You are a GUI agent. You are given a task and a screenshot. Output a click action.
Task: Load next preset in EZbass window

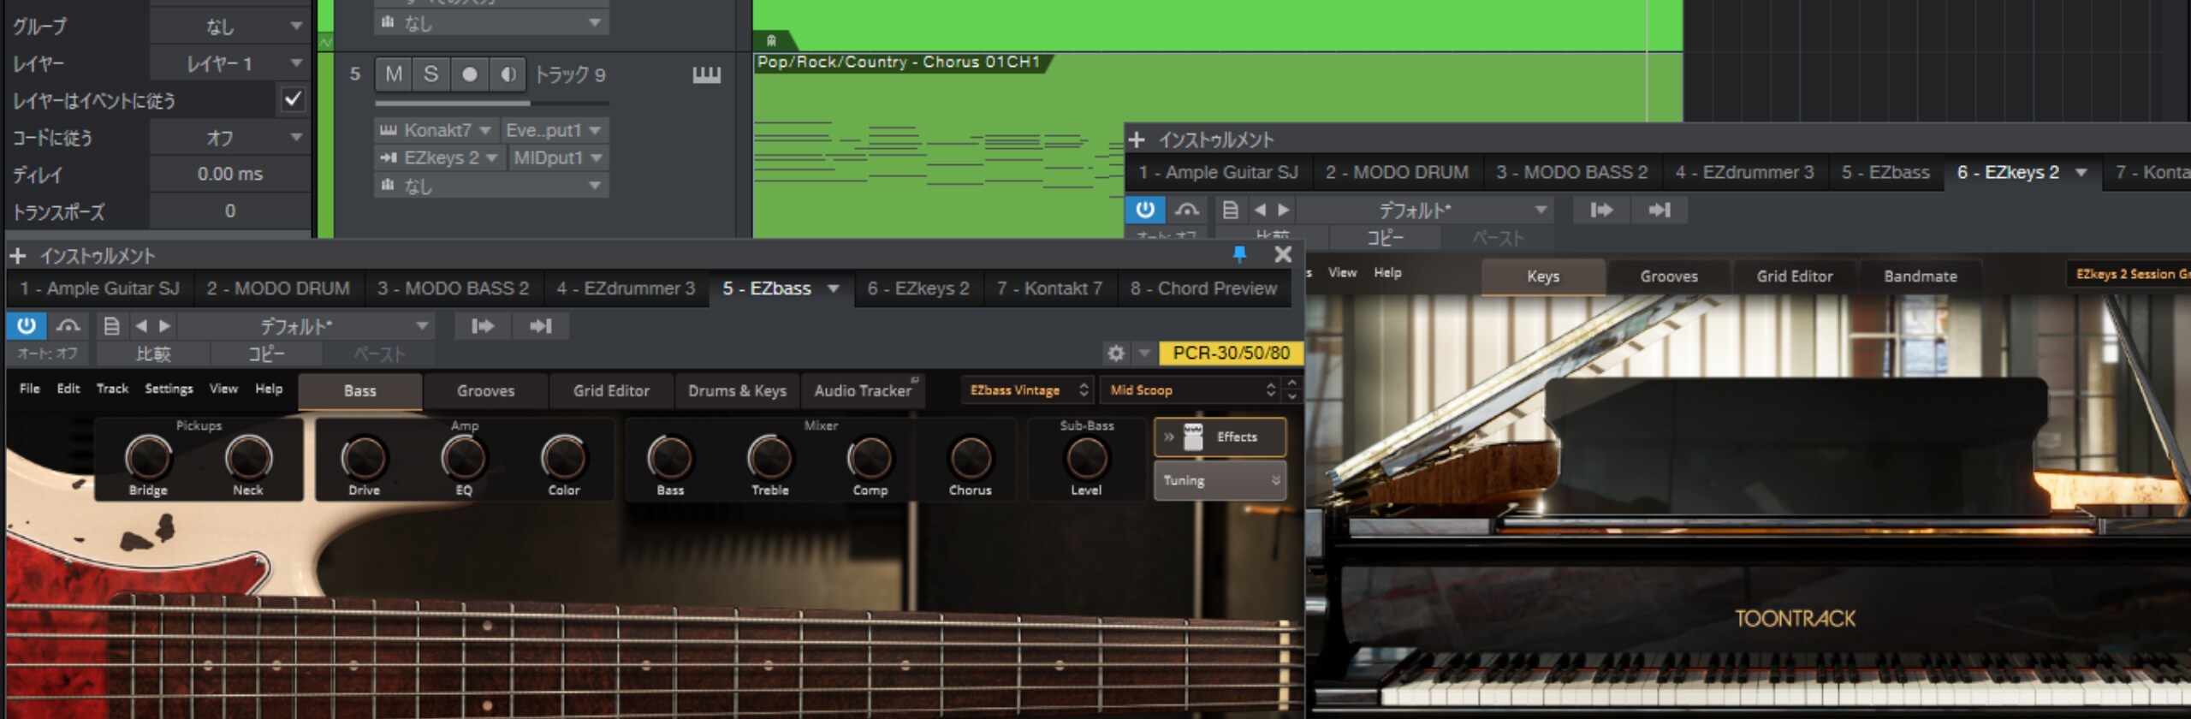coord(164,326)
